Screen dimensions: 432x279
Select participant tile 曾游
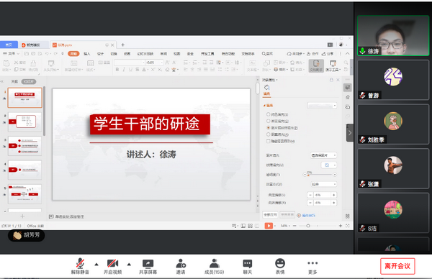pyautogui.click(x=393, y=80)
